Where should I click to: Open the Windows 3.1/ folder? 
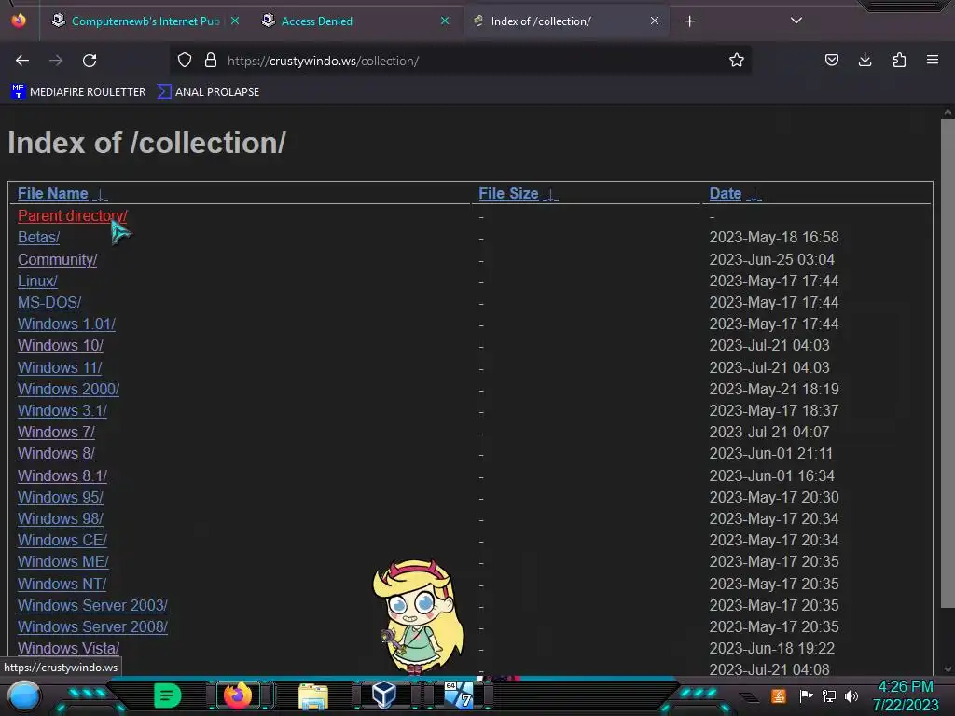point(62,410)
